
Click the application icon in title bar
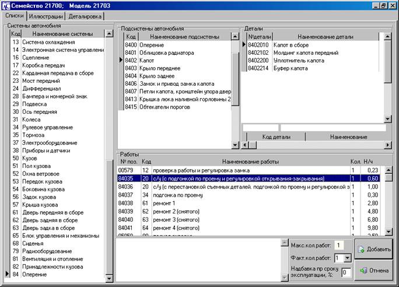coord(6,5)
